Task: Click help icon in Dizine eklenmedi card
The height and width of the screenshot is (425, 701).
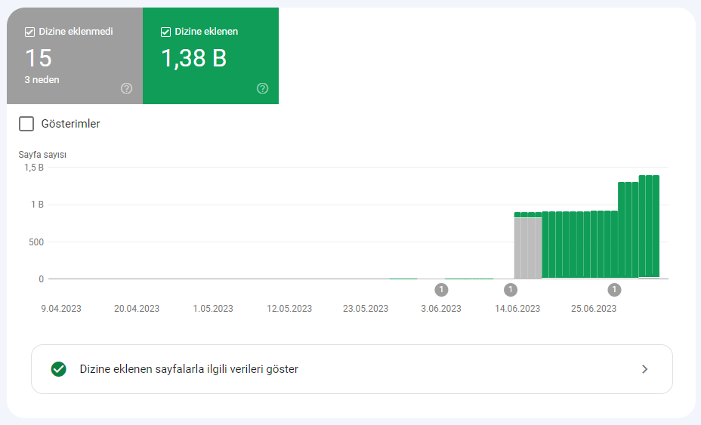Action: point(126,88)
